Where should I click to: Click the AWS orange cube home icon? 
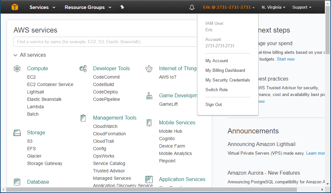[15, 7]
